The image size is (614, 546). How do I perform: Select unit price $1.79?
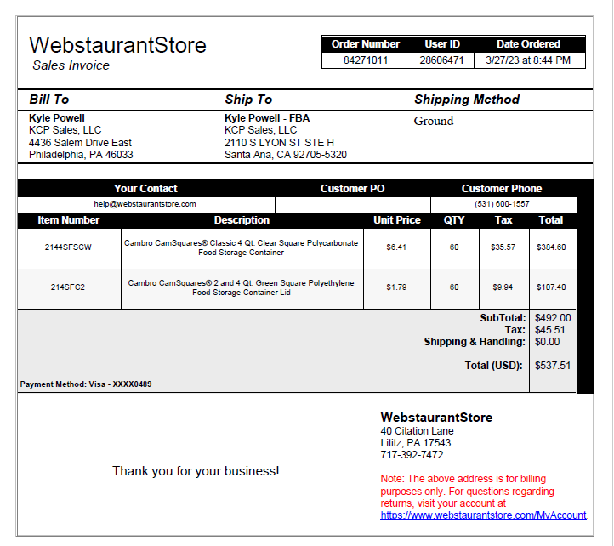coord(396,287)
